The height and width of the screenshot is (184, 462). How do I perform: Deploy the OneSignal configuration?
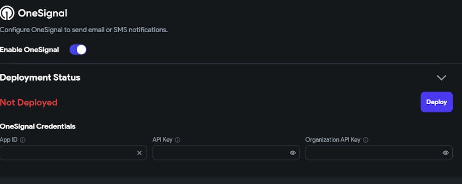click(x=437, y=102)
